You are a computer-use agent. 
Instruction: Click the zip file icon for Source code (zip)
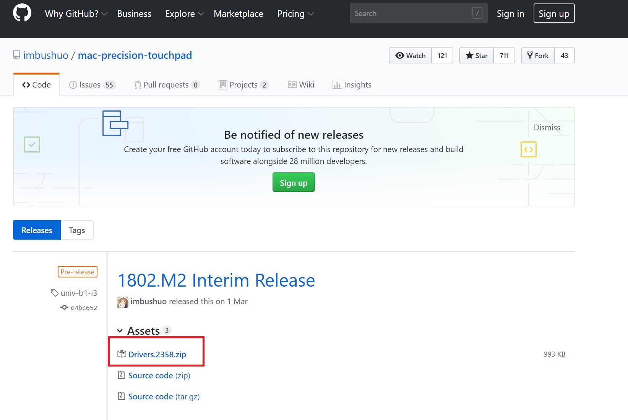pyautogui.click(x=122, y=375)
